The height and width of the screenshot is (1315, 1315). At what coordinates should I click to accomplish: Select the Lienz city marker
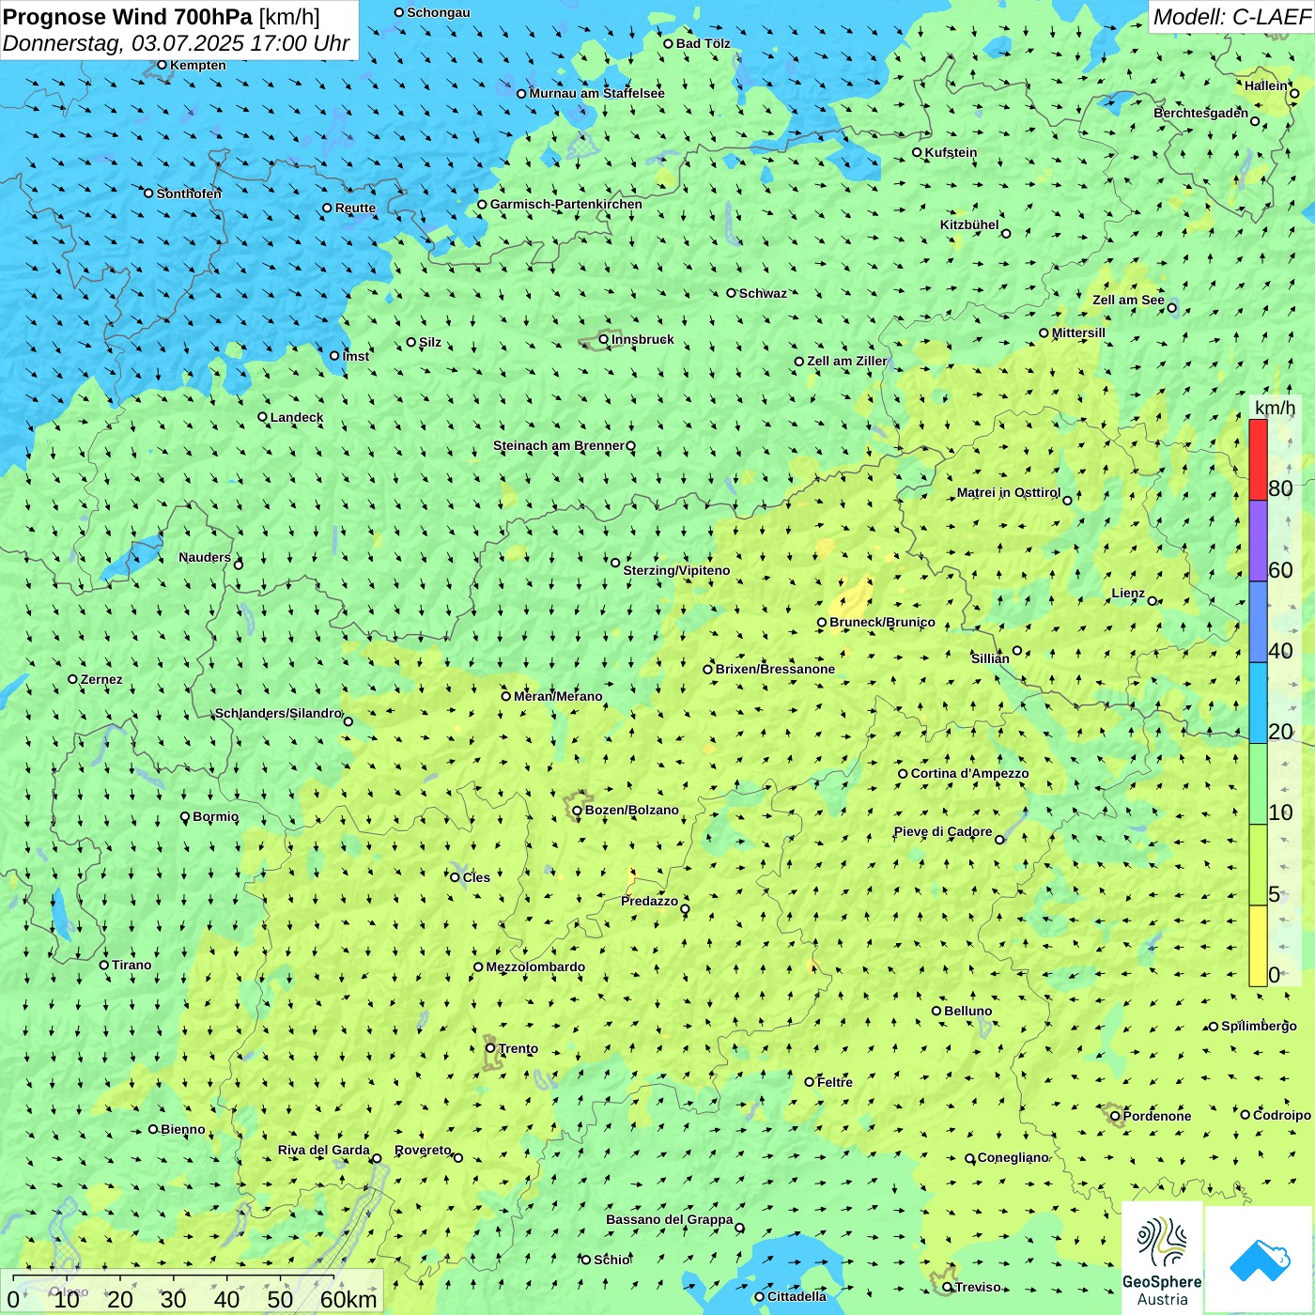[1153, 601]
